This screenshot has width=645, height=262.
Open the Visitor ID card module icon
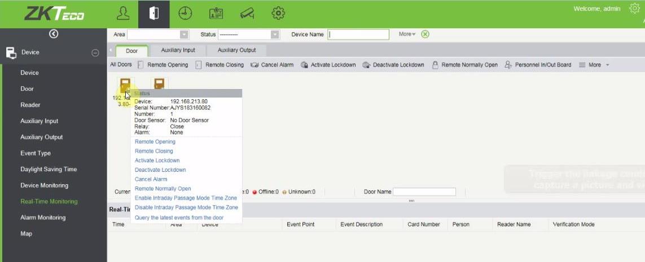click(x=216, y=14)
